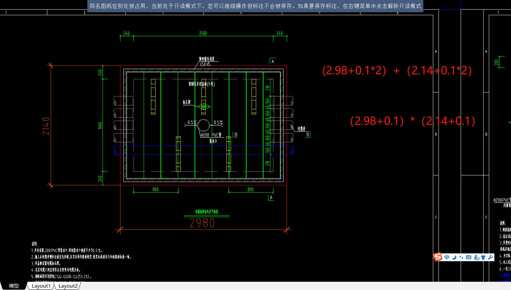Select the 标志牌 label
The width and height of the screenshot is (511, 290).
(187, 102)
